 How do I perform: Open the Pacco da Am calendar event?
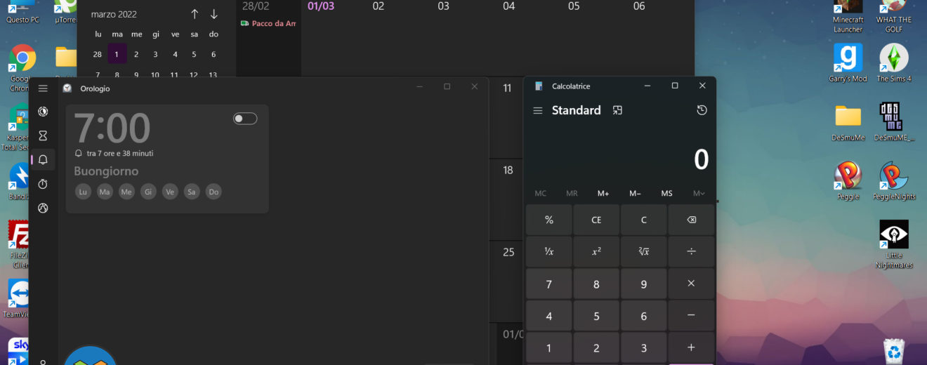click(268, 23)
